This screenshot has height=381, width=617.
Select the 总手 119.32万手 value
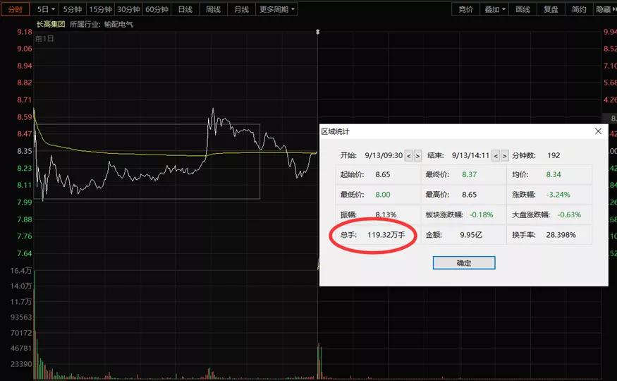386,235
